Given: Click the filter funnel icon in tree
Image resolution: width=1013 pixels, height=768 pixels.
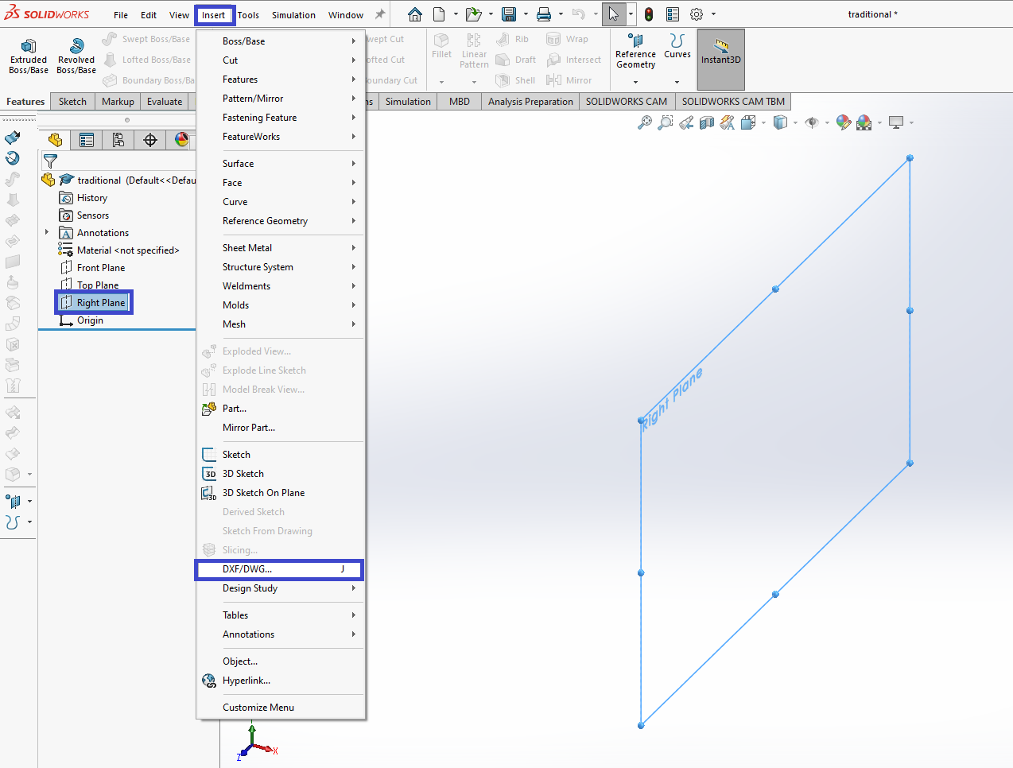Looking at the screenshot, I should point(50,161).
